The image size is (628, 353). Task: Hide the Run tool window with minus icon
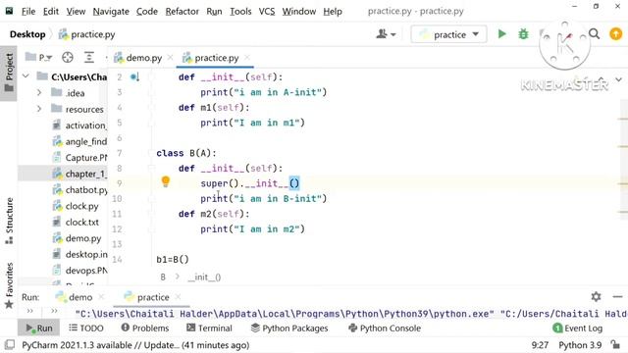617,296
